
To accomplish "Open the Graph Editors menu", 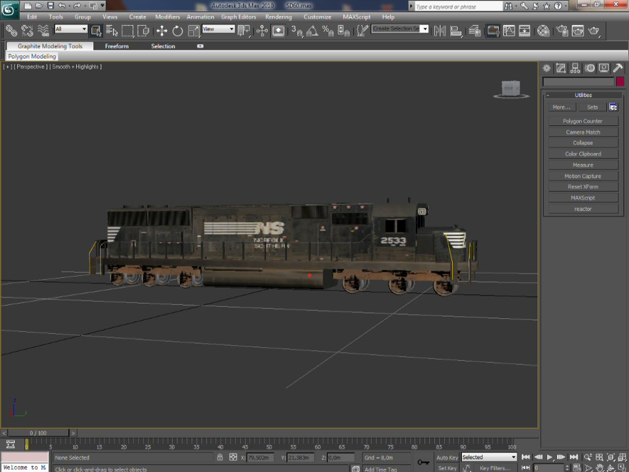I will point(239,17).
